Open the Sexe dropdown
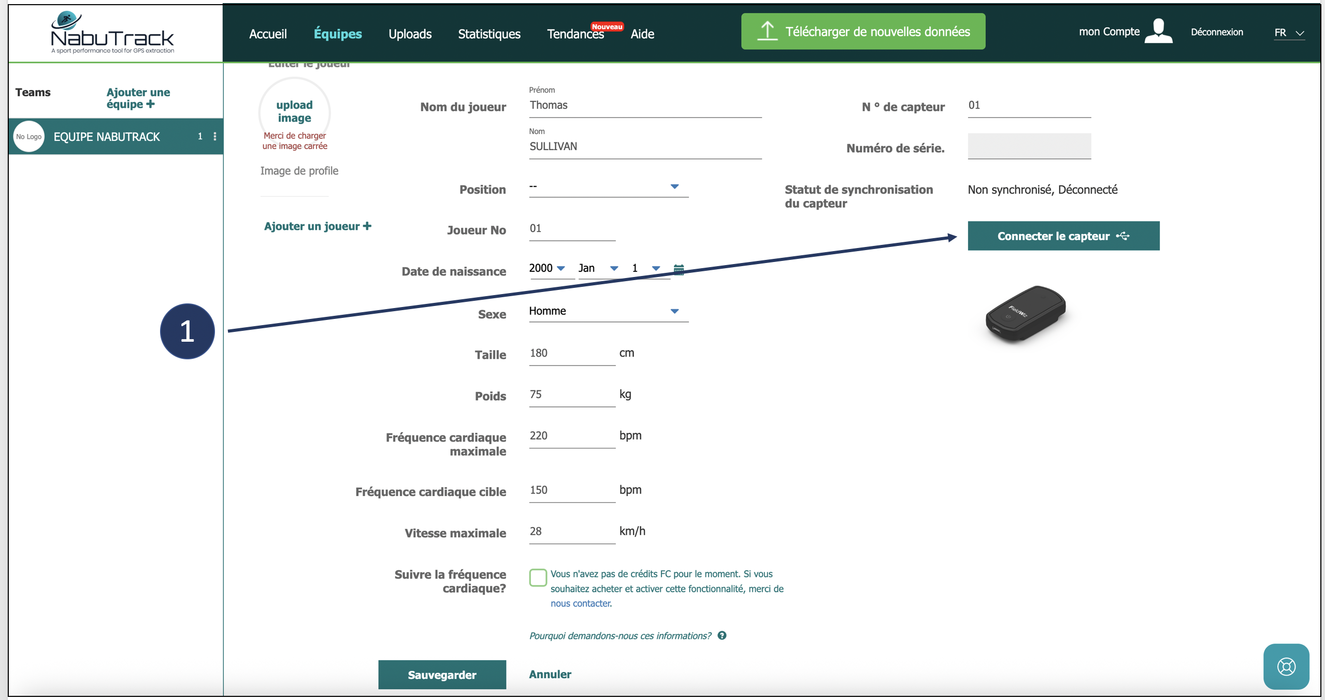The height and width of the screenshot is (700, 1325). 609,311
